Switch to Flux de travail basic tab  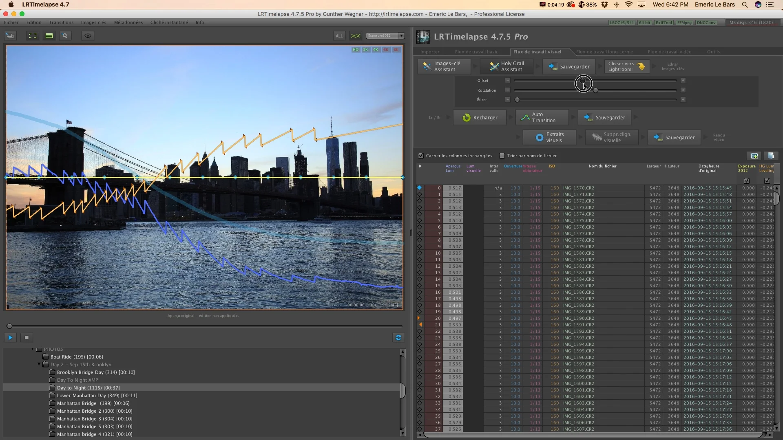(x=476, y=52)
